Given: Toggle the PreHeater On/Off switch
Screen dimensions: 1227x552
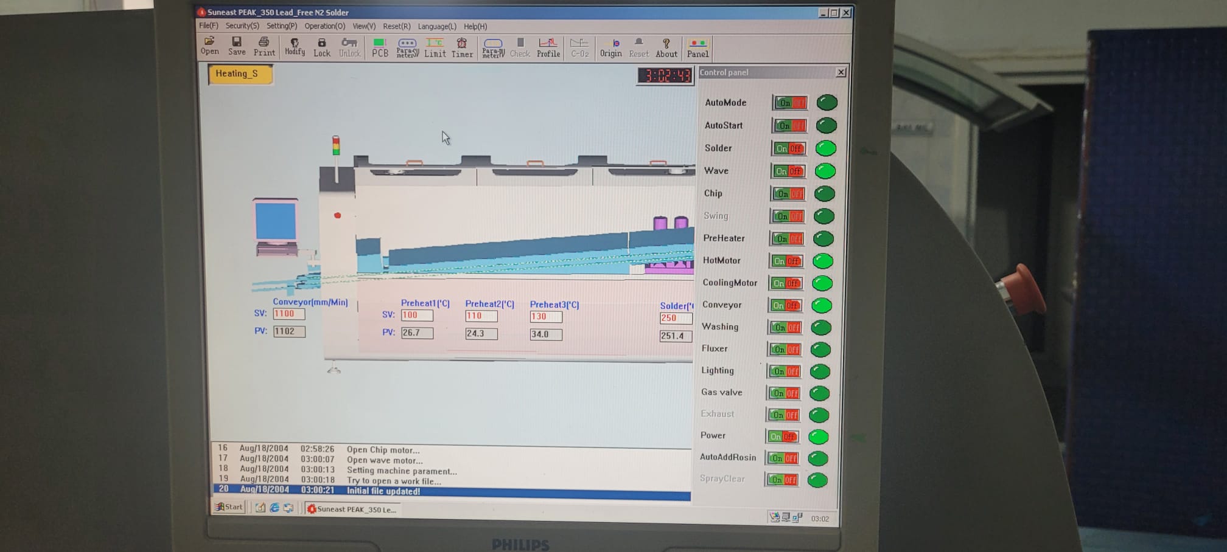Looking at the screenshot, I should (788, 238).
